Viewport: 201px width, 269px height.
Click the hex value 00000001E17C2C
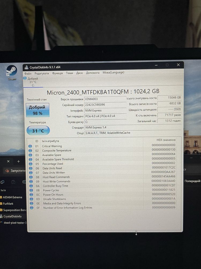(163, 167)
